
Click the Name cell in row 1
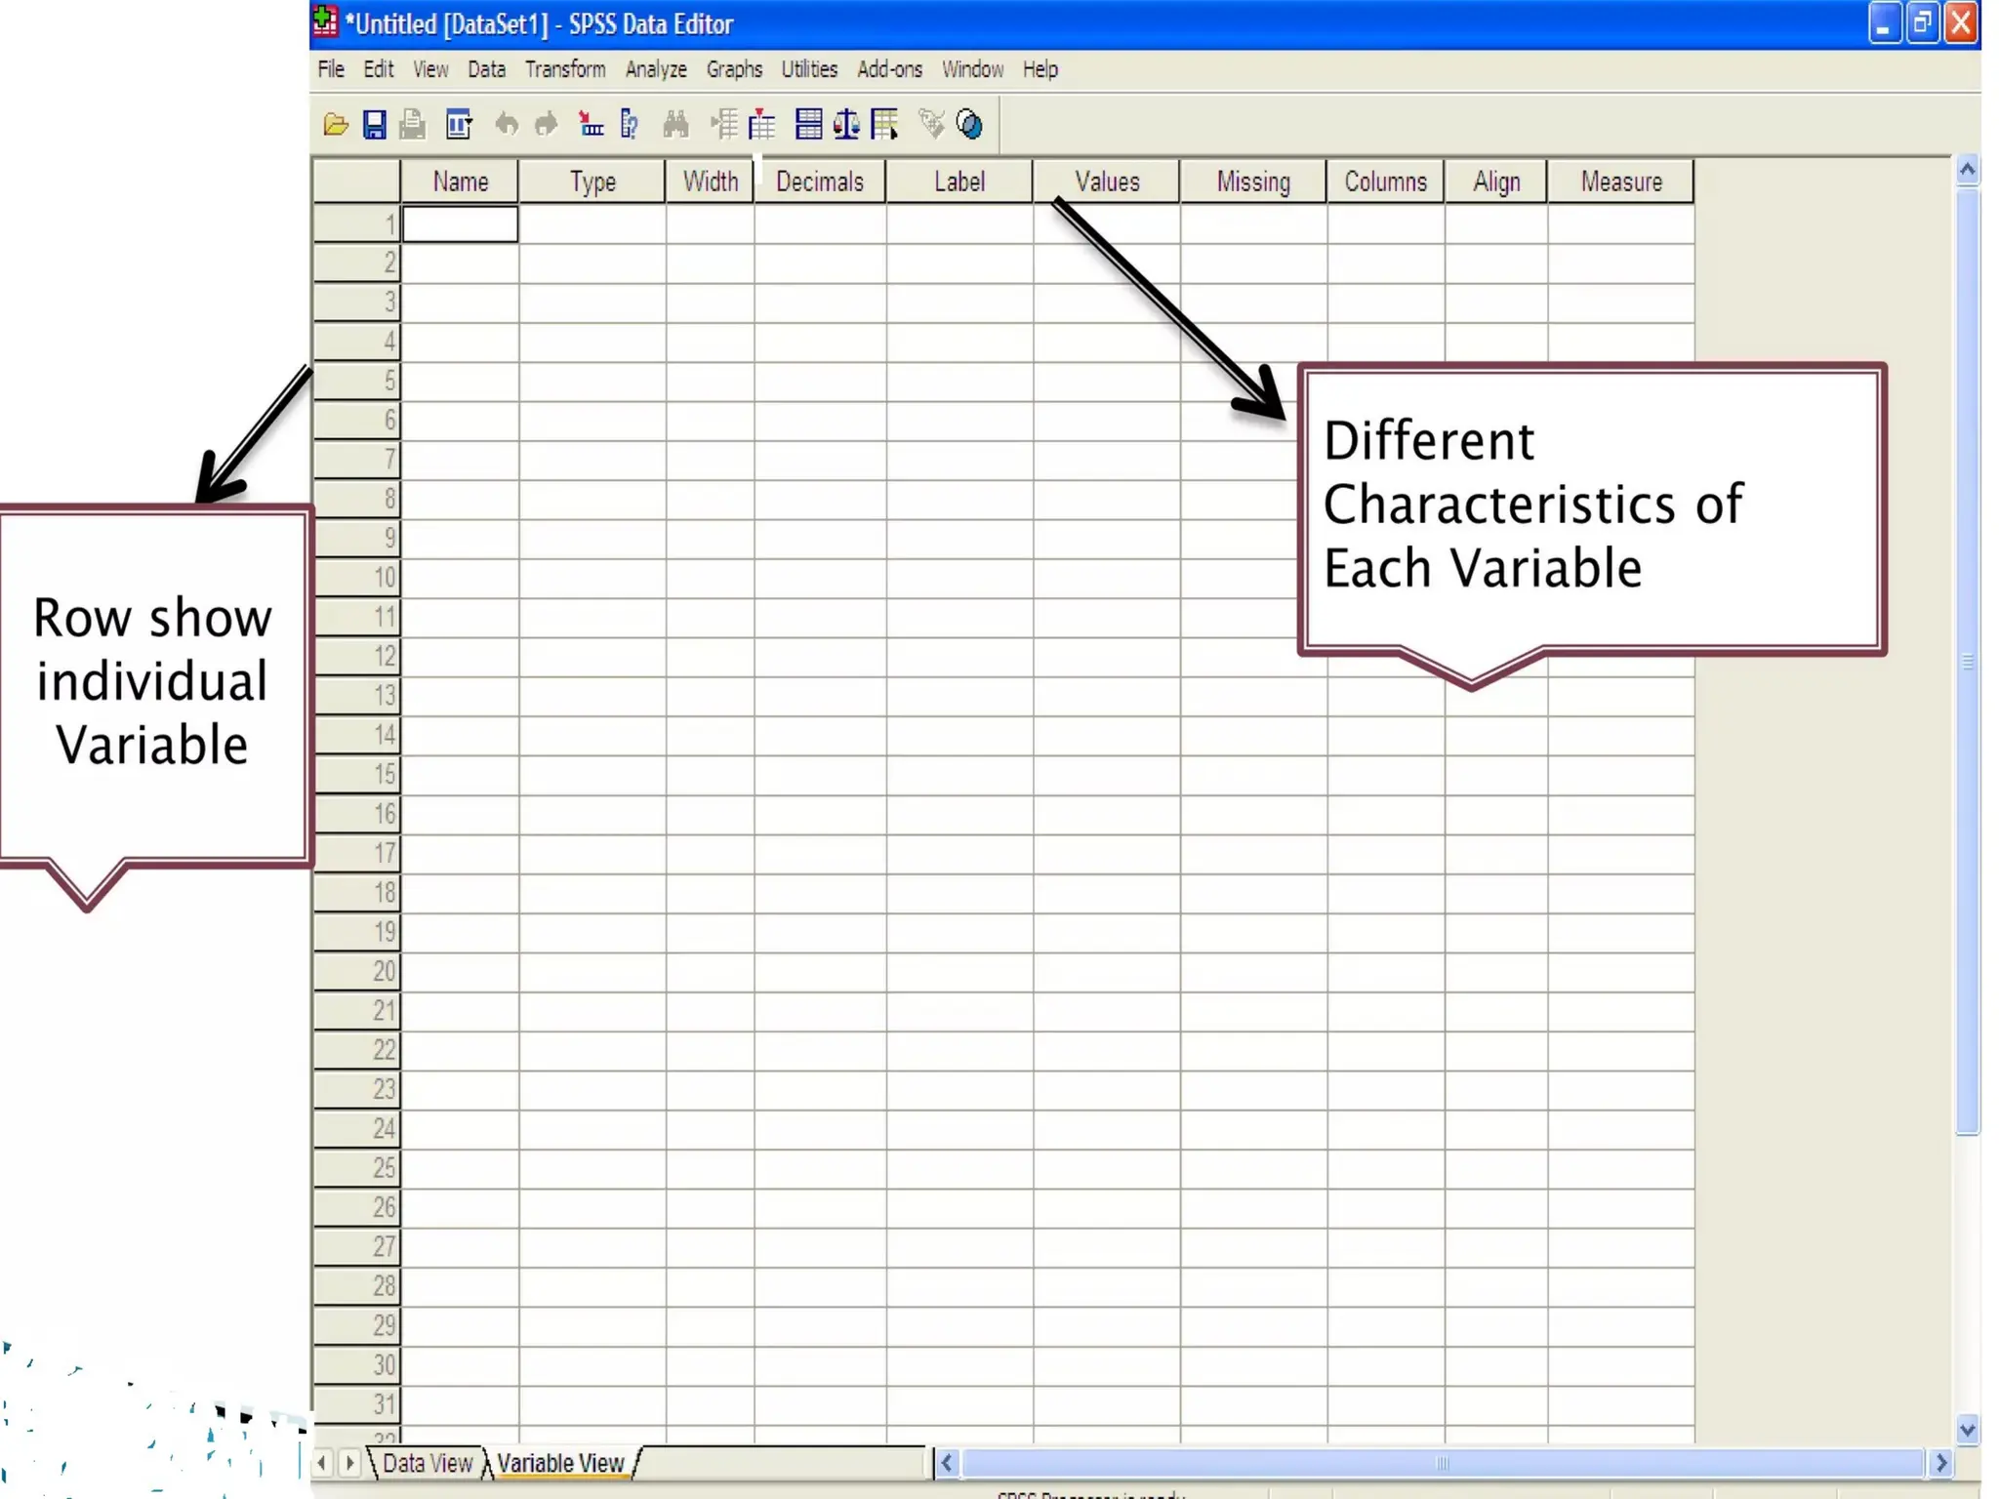[460, 224]
